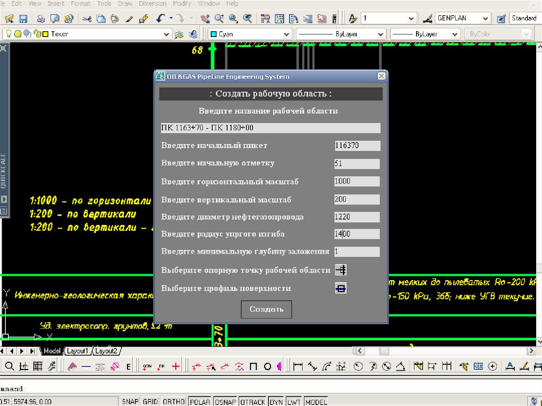Image resolution: width=542 pixels, height=406 pixels.
Task: Click the Copy icon in standard toolbar
Action: tap(101, 19)
